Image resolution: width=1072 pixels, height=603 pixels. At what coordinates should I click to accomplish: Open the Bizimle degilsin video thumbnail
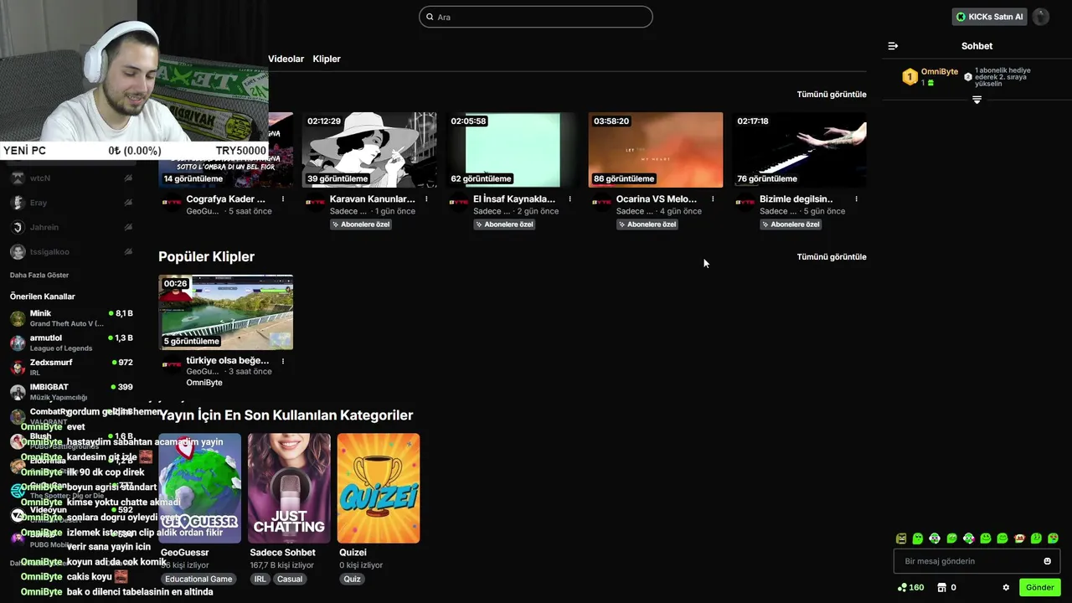click(x=799, y=150)
